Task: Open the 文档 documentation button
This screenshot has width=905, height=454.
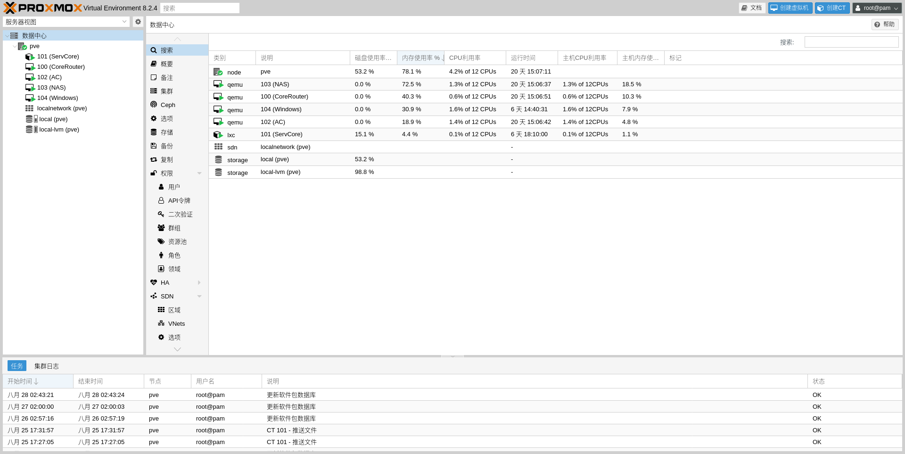Action: (x=751, y=8)
